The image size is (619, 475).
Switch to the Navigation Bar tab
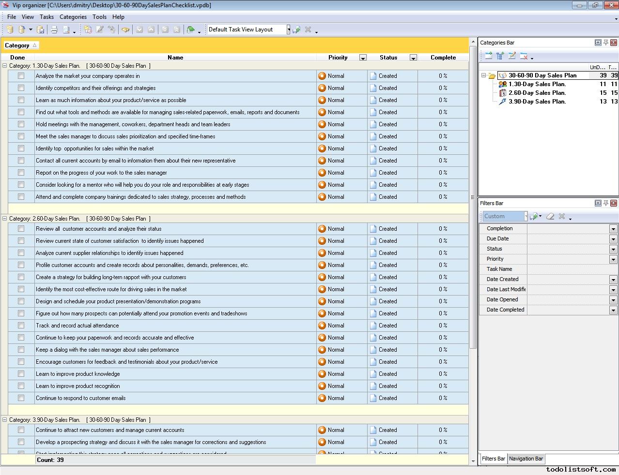tap(526, 459)
